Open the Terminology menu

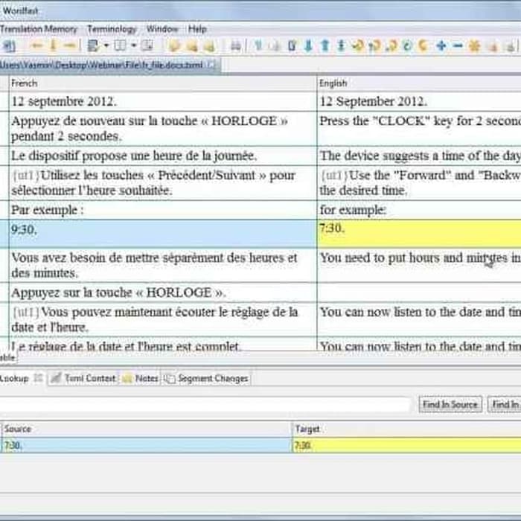pyautogui.click(x=112, y=28)
